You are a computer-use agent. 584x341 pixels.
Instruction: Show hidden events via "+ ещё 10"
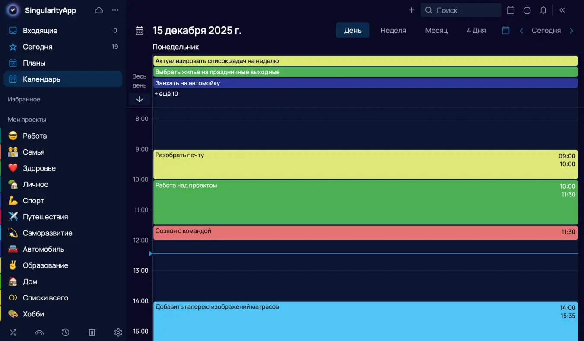(x=166, y=94)
